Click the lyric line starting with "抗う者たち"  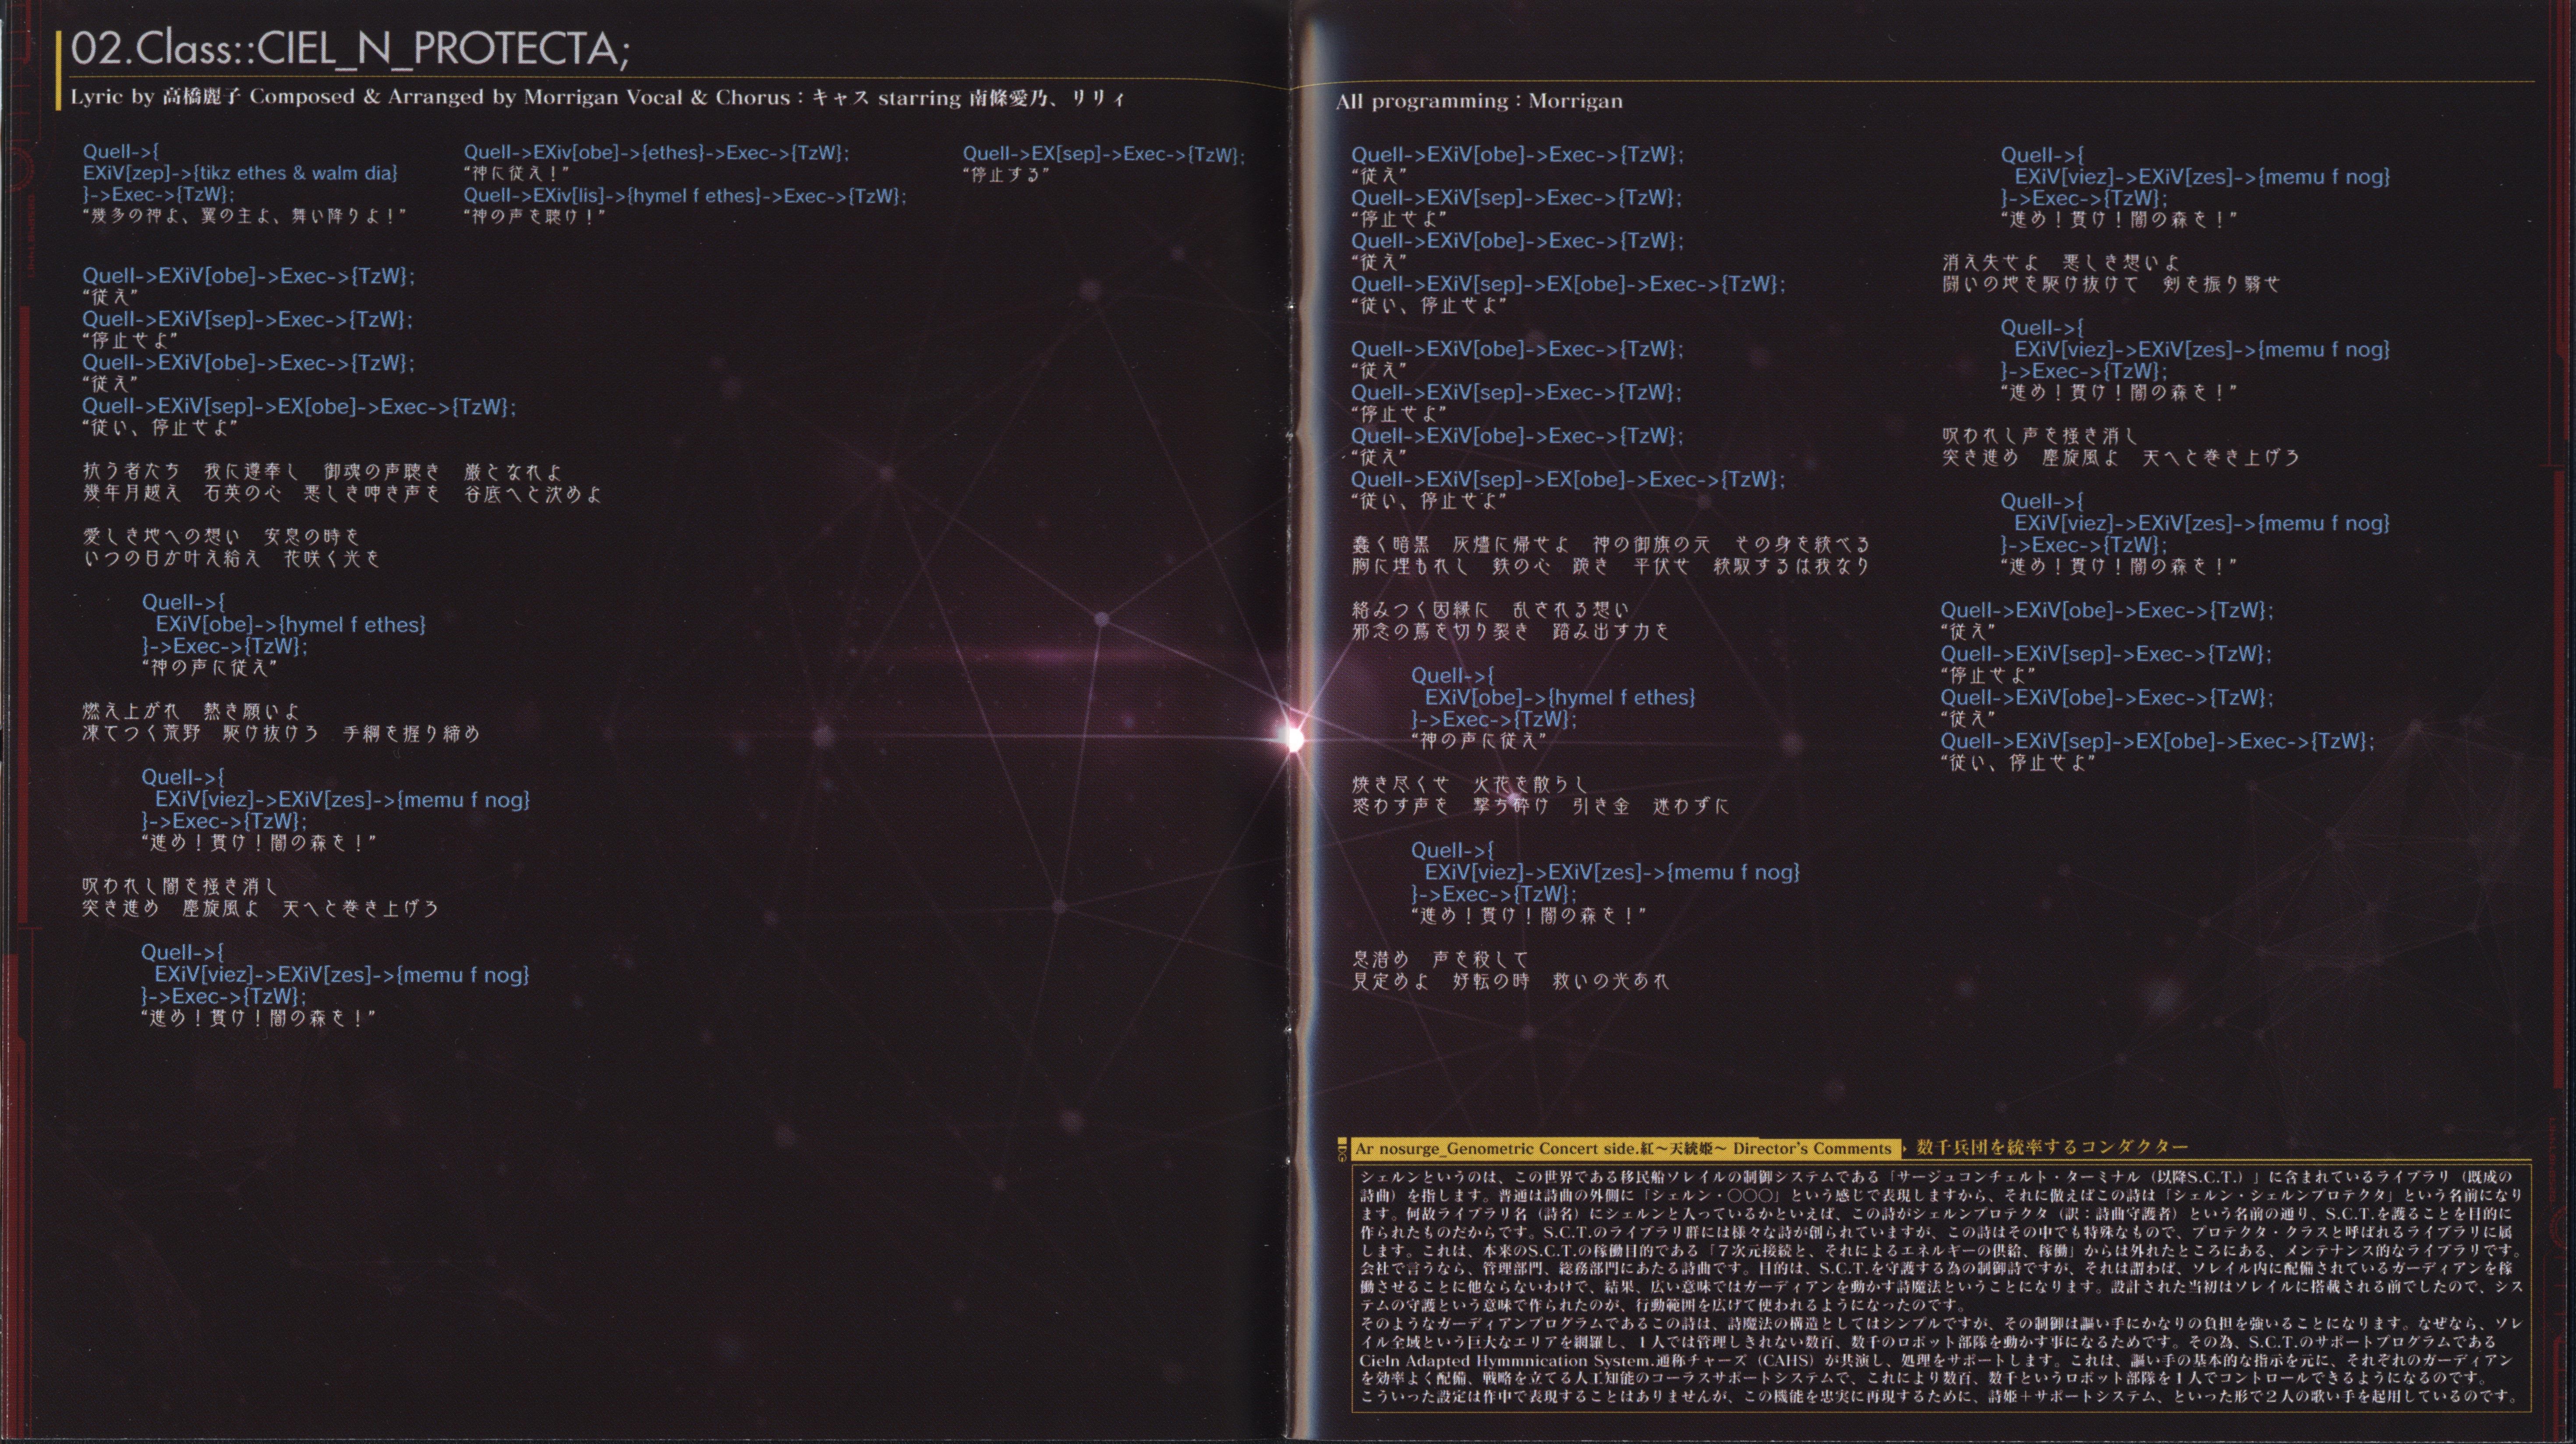tap(322, 471)
